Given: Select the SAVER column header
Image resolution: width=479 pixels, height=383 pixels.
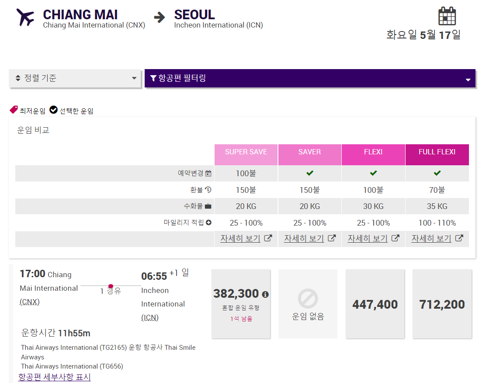Looking at the screenshot, I should [310, 155].
